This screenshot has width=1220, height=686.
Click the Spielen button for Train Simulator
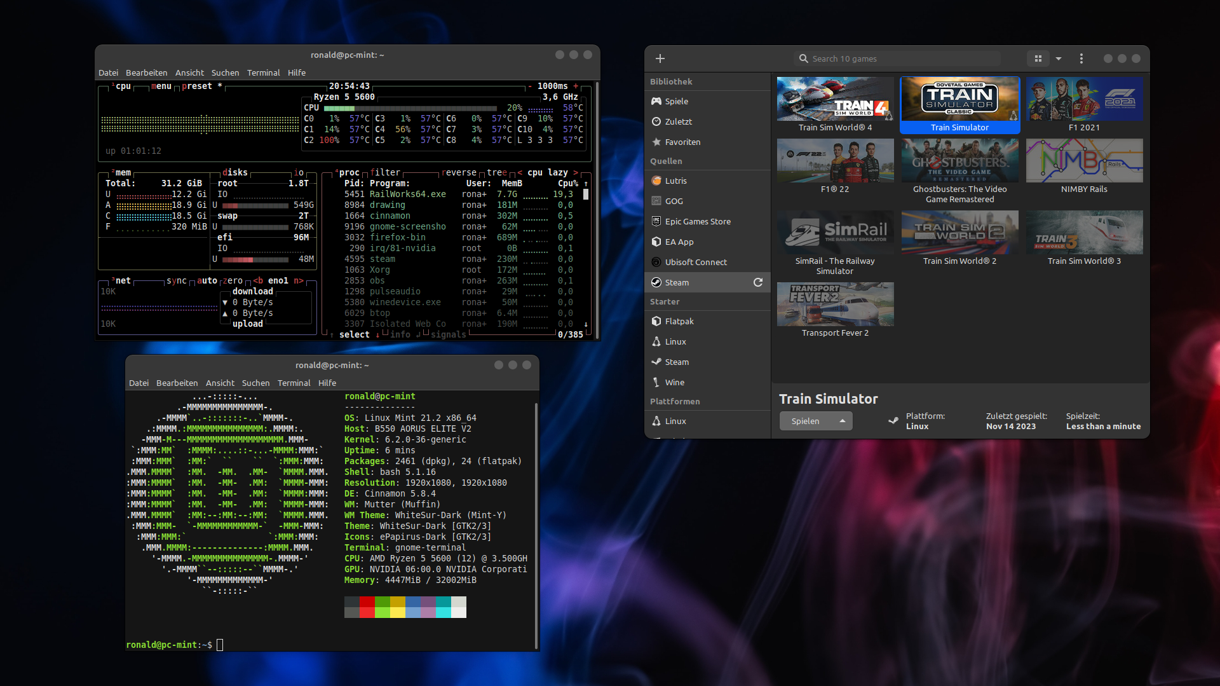coord(806,421)
